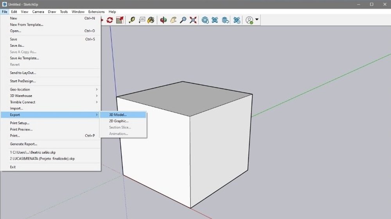The width and height of the screenshot is (391, 219).
Task: Open recent file LUCAS&RENATA (Projeto finalizado).skp
Action: tap(50, 159)
